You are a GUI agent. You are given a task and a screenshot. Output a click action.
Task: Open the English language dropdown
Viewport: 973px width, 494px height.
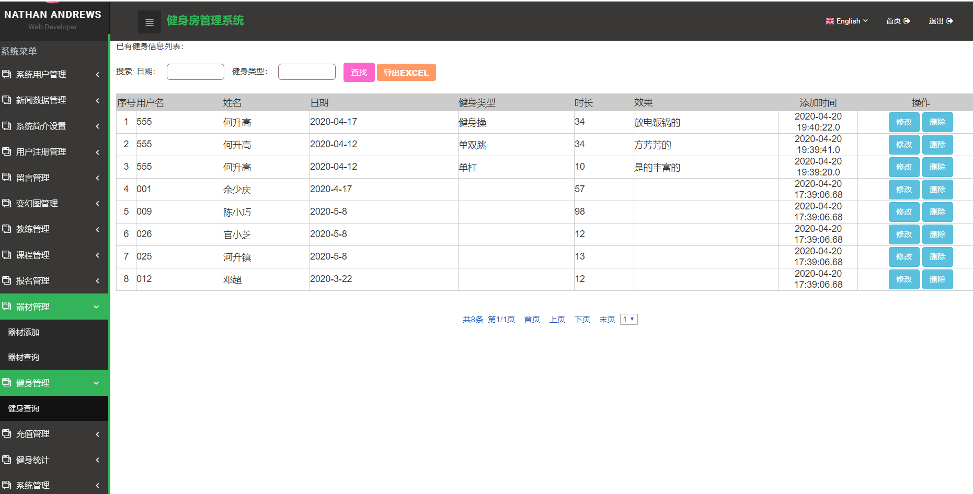click(847, 21)
